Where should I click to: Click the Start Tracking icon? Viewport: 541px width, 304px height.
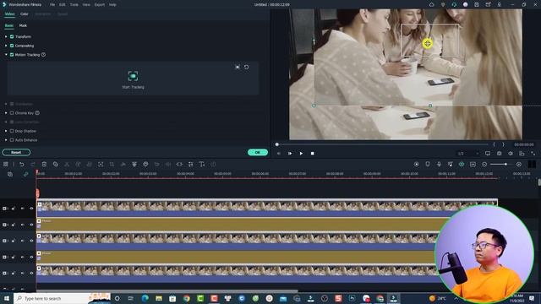[134, 76]
